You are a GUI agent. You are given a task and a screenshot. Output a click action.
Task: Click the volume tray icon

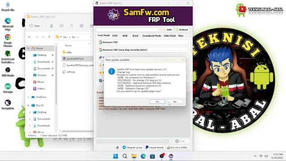[x=266, y=156]
